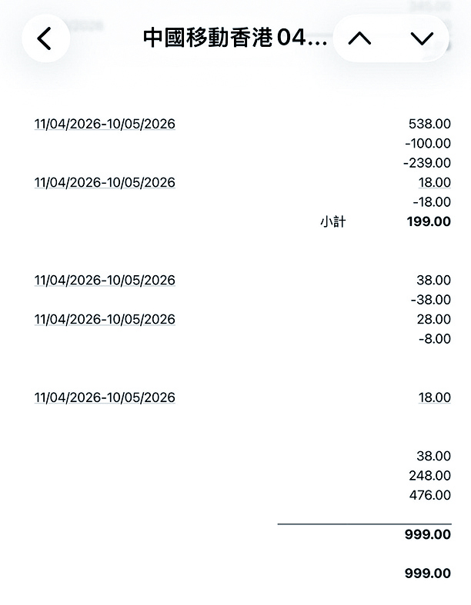The image size is (471, 605).
Task: Tap the -100.00 discount amount
Action: 427,143
